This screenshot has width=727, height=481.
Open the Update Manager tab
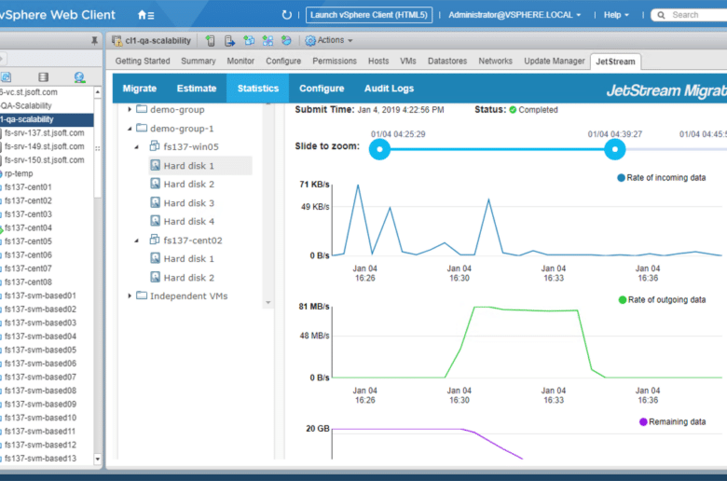click(x=555, y=61)
